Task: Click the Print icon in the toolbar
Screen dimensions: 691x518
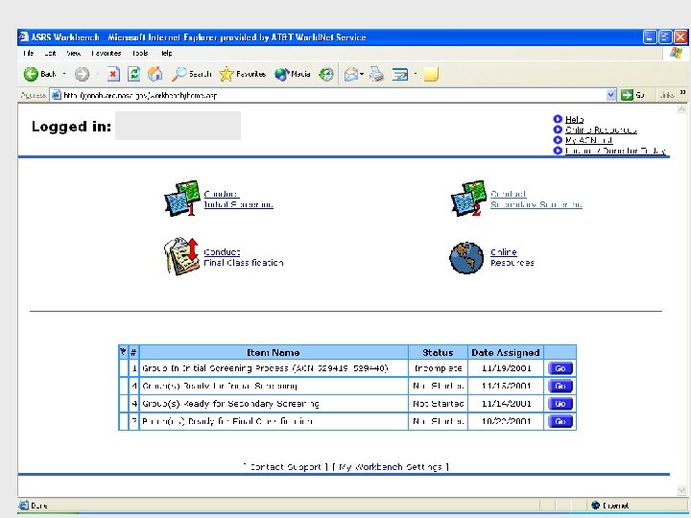Action: coord(376,74)
